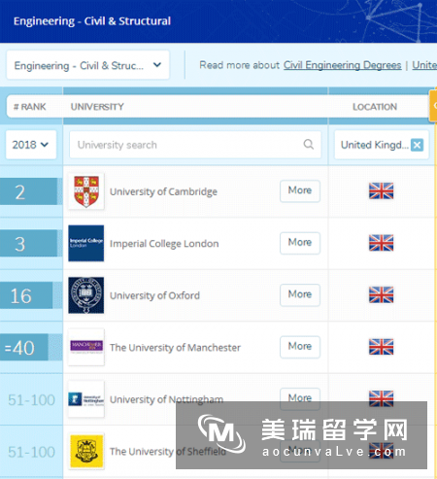The width and height of the screenshot is (437, 479).
Task: Click the rank 3 badge
Action: 29,244
